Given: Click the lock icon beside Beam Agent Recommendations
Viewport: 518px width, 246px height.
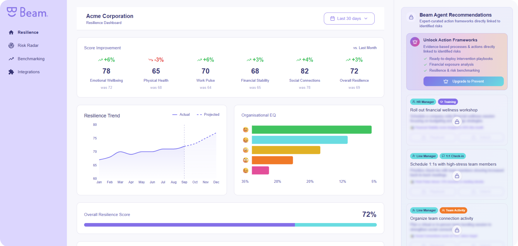Looking at the screenshot, I should [411, 17].
